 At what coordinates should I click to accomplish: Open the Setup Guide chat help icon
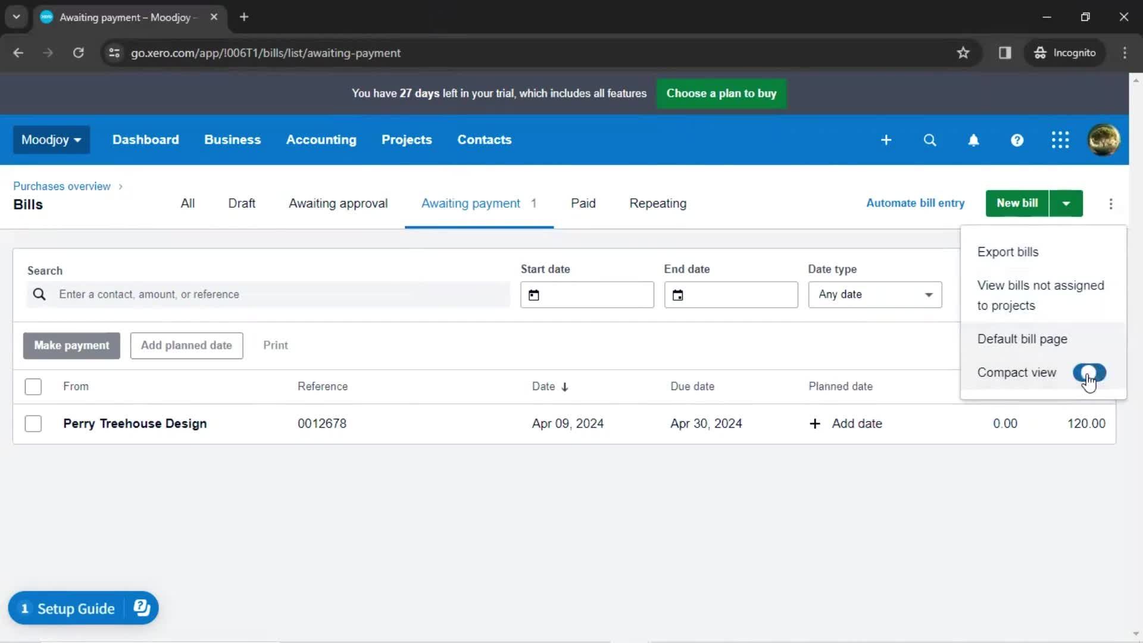click(x=142, y=608)
